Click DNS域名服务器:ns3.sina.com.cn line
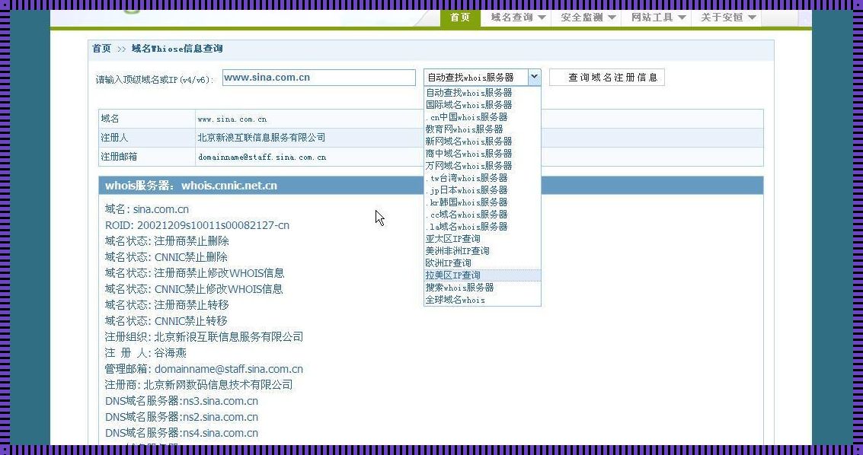 tap(181, 401)
